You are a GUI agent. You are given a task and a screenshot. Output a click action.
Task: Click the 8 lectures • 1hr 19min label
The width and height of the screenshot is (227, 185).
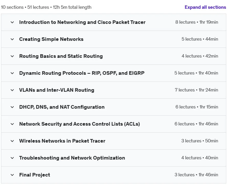point(197,22)
